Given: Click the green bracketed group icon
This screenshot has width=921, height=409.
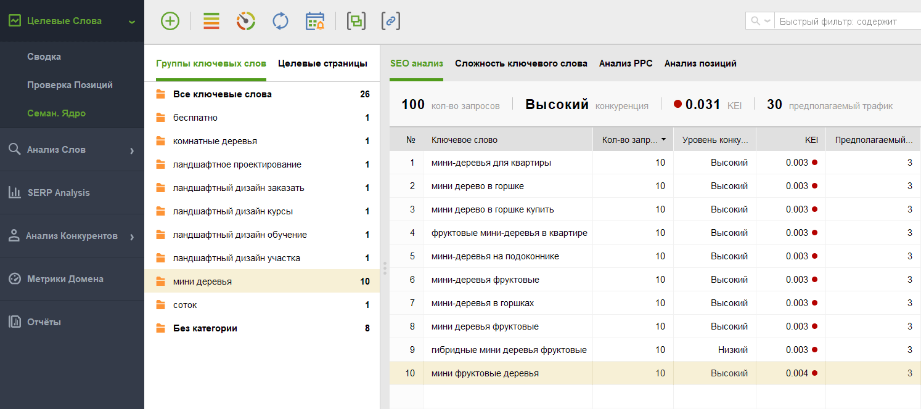Looking at the screenshot, I should point(356,21).
